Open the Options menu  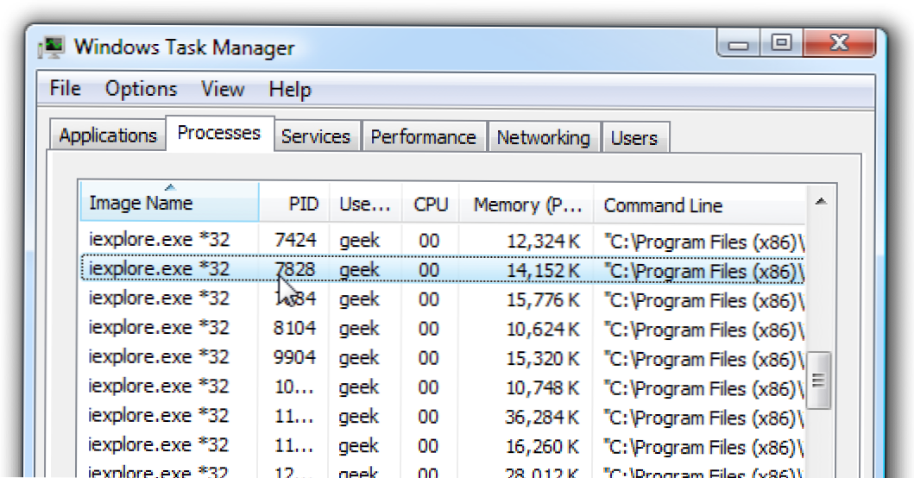coord(141,89)
